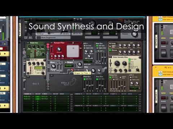Step the Shaper mode with its arrows

click(74, 66)
